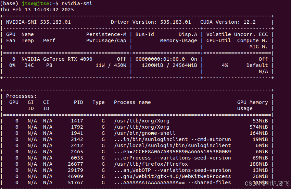This screenshot has height=189, width=291.
Task: Click the timestamp Thu Feb 13 14:43:42 2025
Action: pos(37,10)
